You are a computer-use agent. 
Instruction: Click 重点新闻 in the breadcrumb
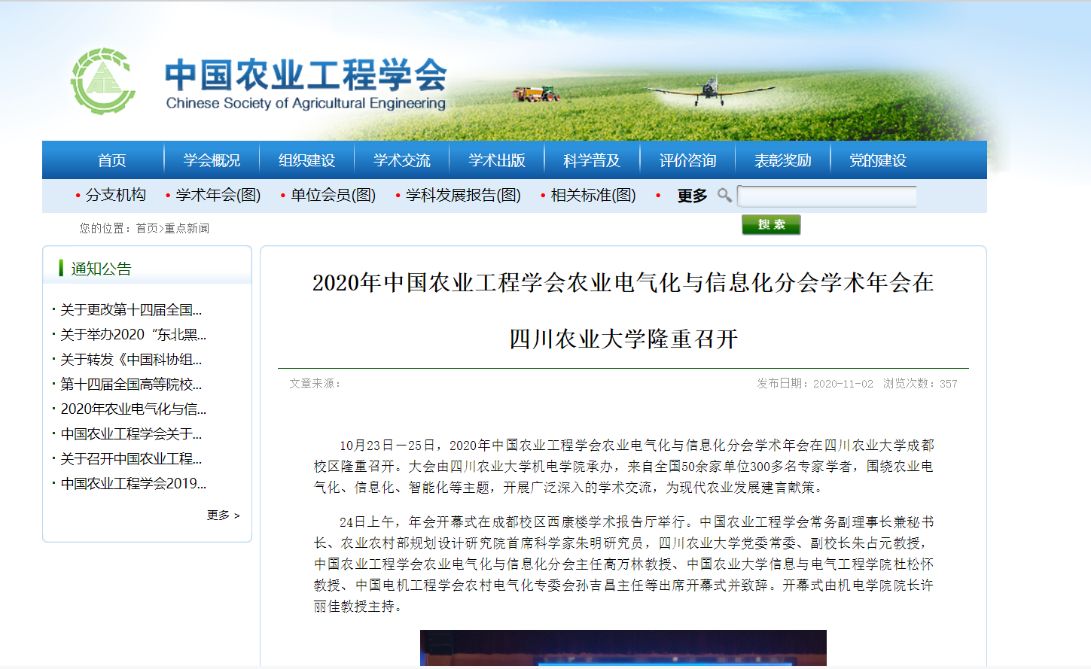coord(187,228)
